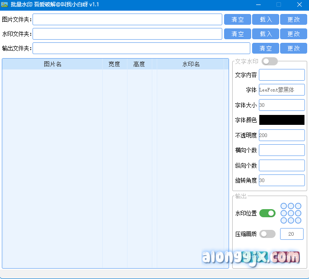
Task: Select the bottom-right watermark position circle
Action: (x=298, y=220)
